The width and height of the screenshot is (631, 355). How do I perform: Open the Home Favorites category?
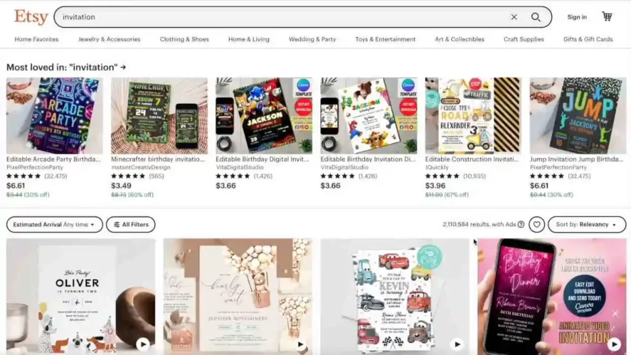point(36,39)
